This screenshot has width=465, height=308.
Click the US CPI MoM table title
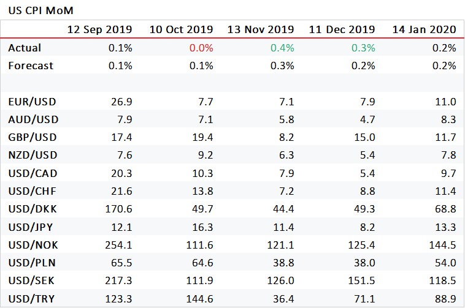[x=40, y=10]
